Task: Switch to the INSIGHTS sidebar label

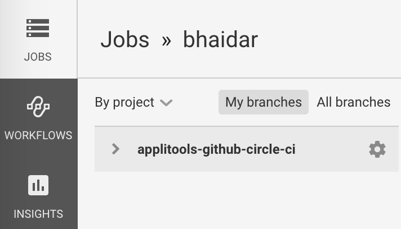Action: coord(38,214)
